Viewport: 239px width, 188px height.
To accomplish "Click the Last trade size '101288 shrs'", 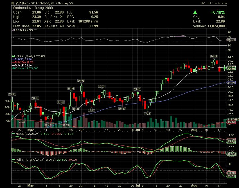I will 88,21.
